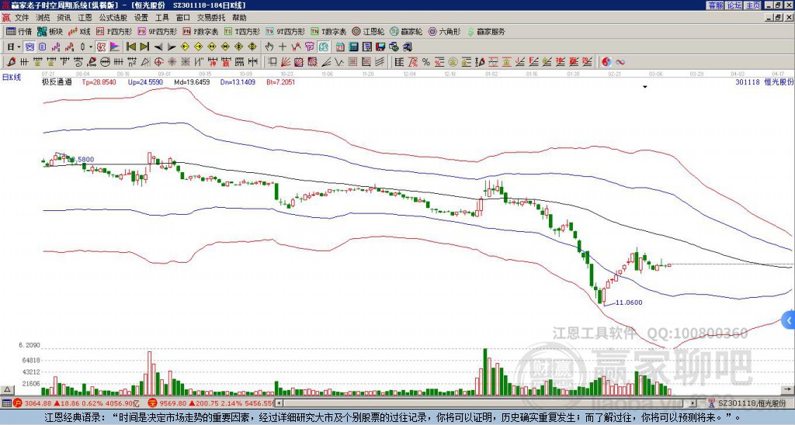Click the black left arrow icon

158,47
